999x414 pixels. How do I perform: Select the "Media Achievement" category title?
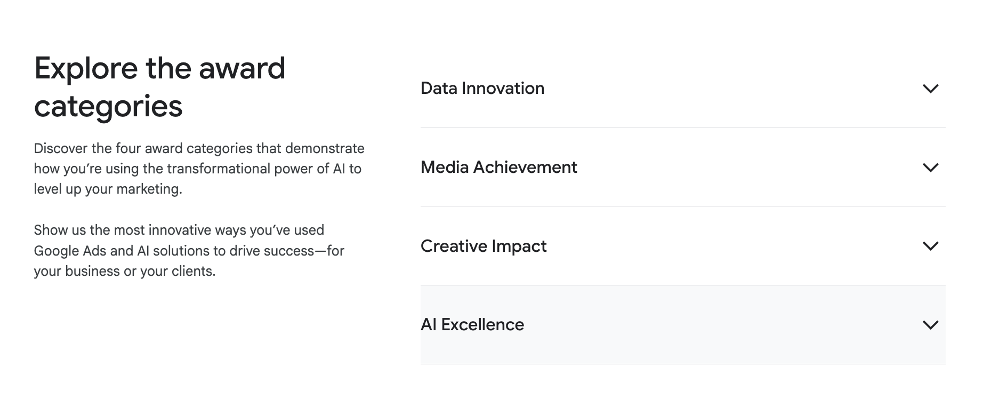point(498,168)
